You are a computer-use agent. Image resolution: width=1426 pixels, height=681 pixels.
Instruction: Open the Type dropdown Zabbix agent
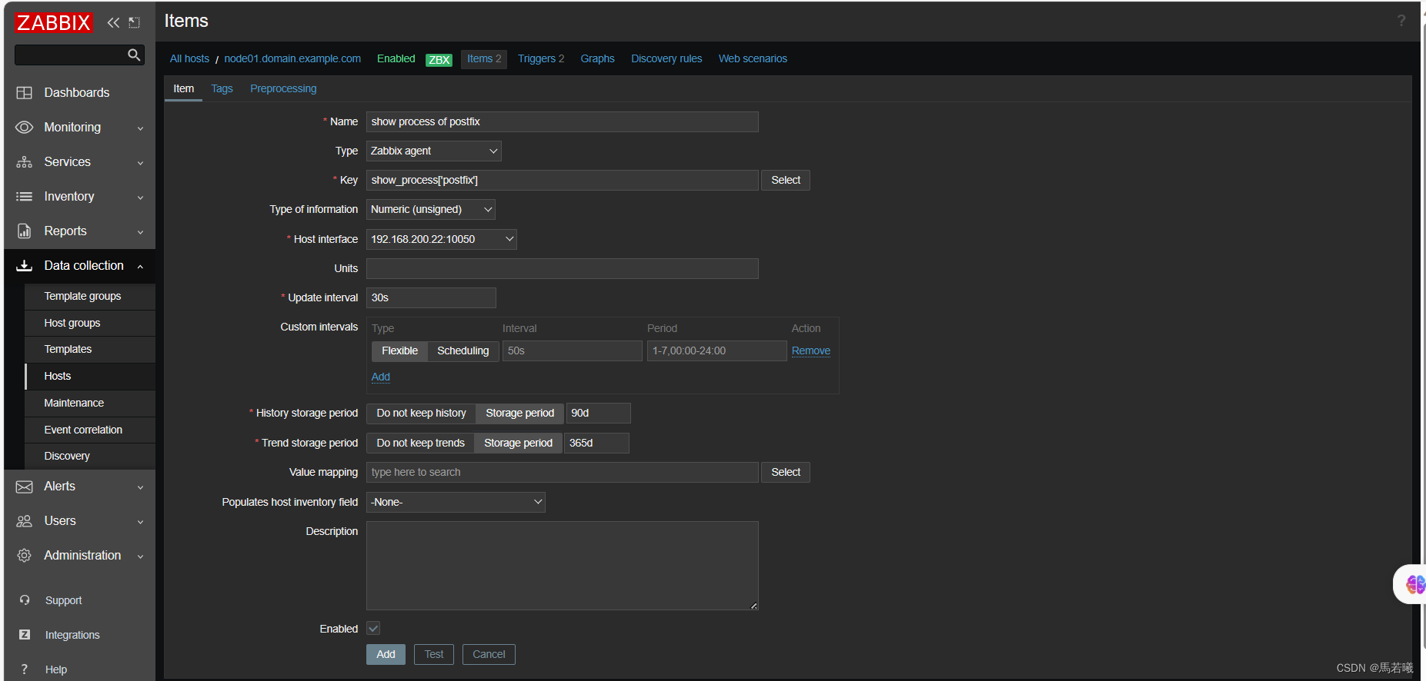(434, 151)
